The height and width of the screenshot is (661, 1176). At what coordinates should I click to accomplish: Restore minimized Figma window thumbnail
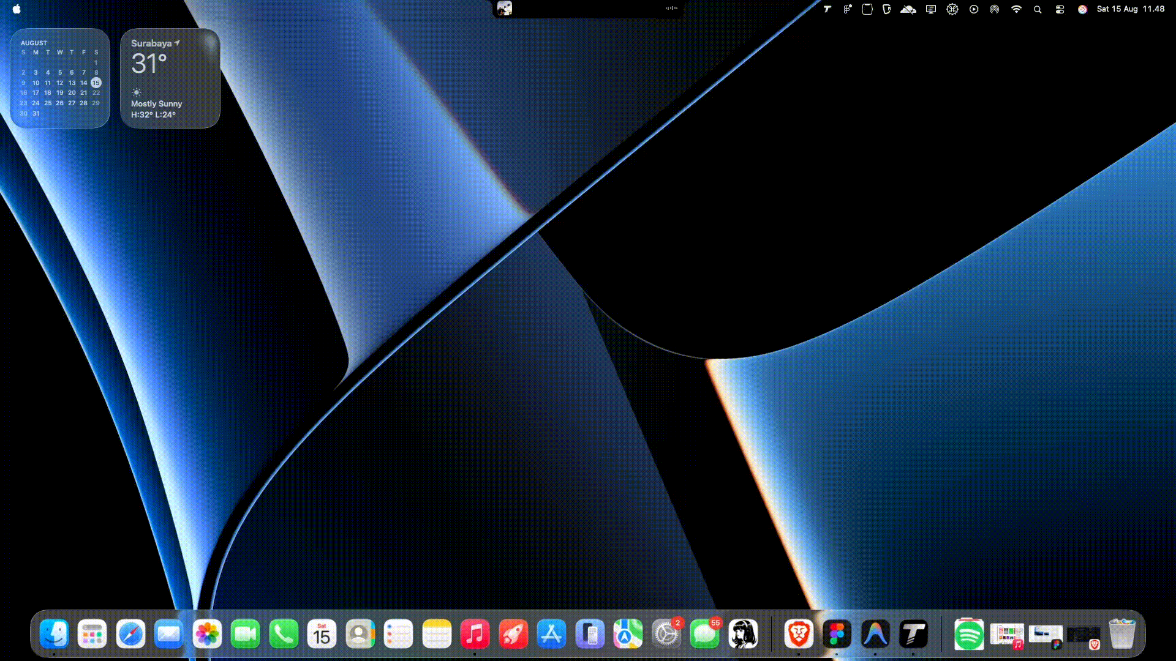click(x=1046, y=635)
